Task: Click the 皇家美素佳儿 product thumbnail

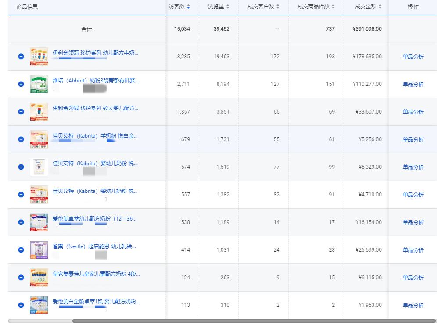Action: [39, 278]
